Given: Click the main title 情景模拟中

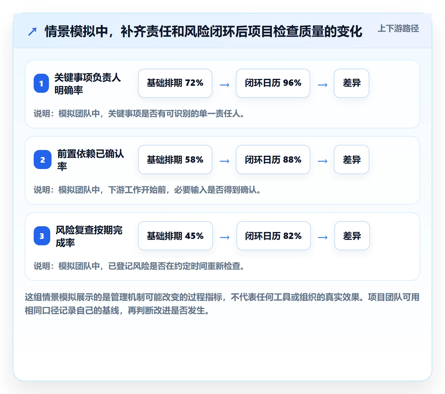Looking at the screenshot, I should [203, 31].
